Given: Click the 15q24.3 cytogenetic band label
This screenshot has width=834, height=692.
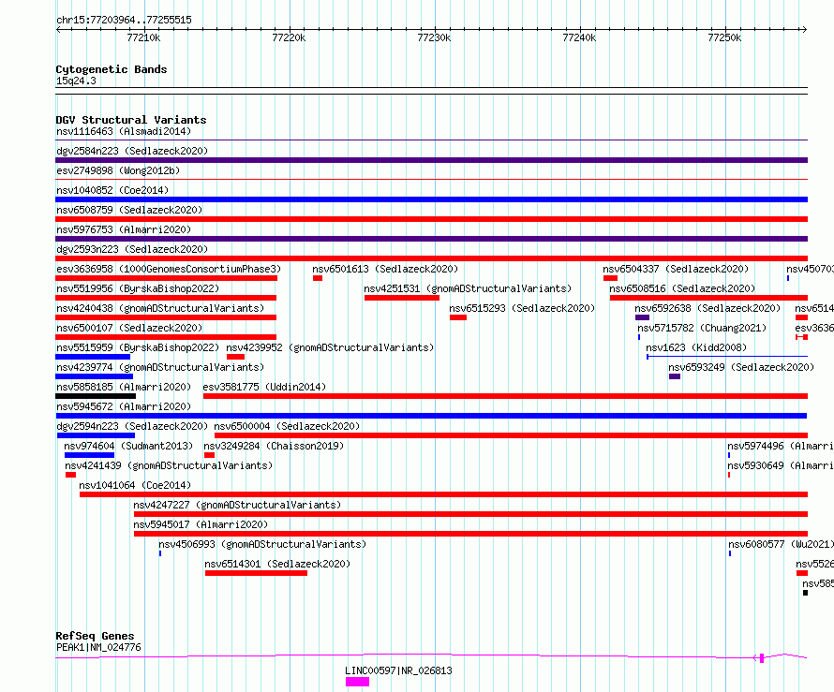Looking at the screenshot, I should click(76, 81).
